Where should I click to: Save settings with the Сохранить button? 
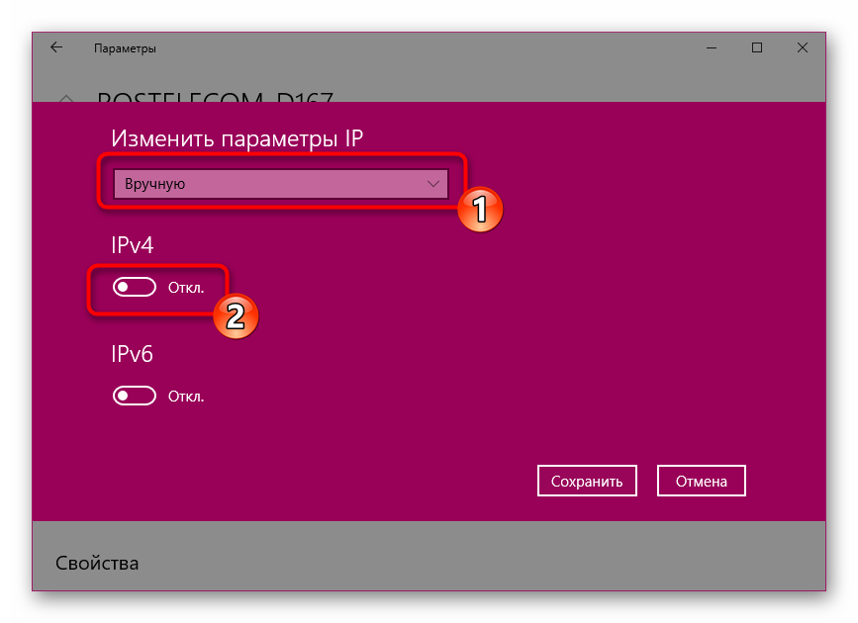pos(587,481)
